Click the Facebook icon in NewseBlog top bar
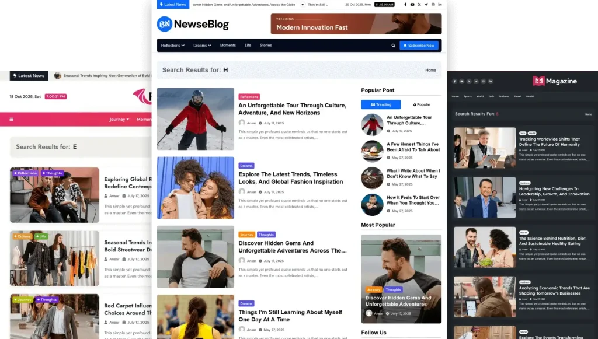Image resolution: width=598 pixels, height=339 pixels. 405,5
